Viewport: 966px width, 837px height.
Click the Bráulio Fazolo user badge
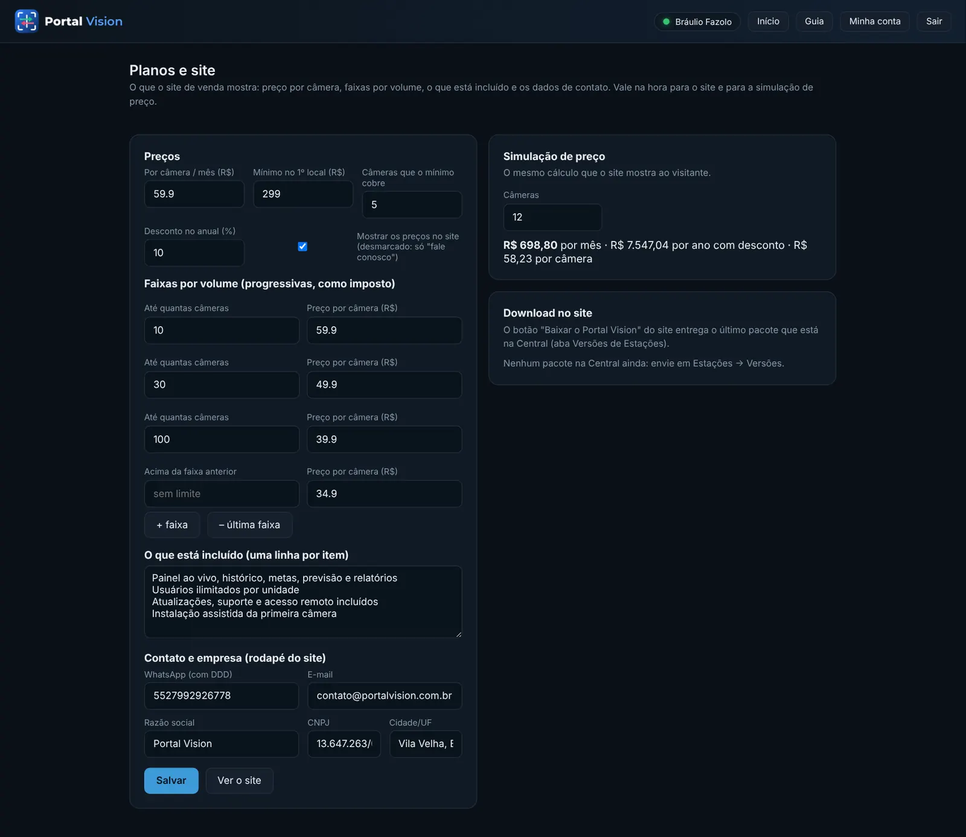[697, 22]
